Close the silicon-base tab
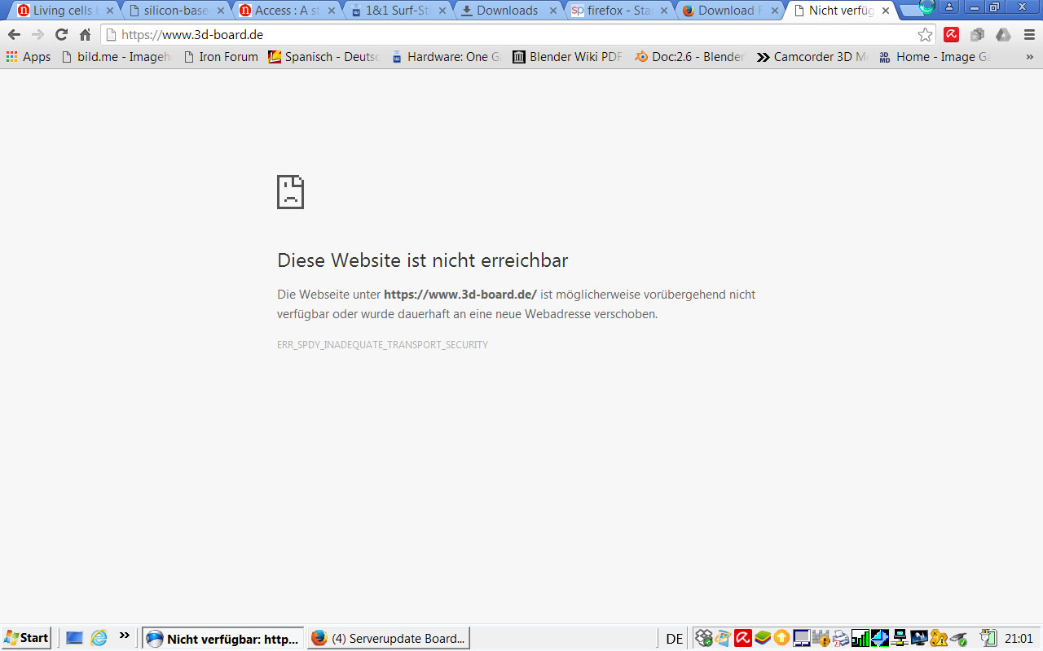Image resolution: width=1043 pixels, height=651 pixels. coord(221,11)
